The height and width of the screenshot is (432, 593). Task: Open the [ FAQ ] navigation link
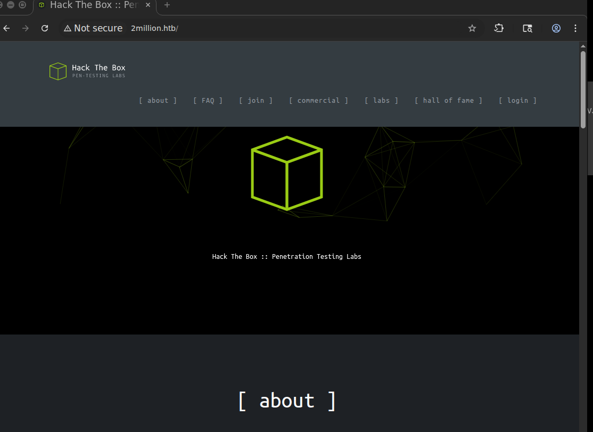coord(208,101)
